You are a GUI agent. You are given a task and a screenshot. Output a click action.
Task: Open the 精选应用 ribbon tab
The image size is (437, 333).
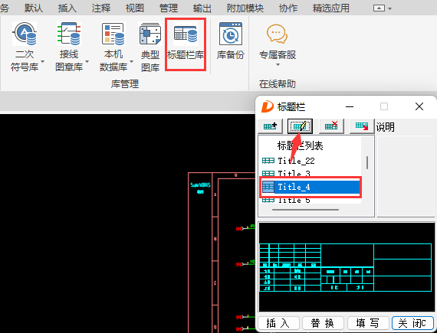point(330,8)
